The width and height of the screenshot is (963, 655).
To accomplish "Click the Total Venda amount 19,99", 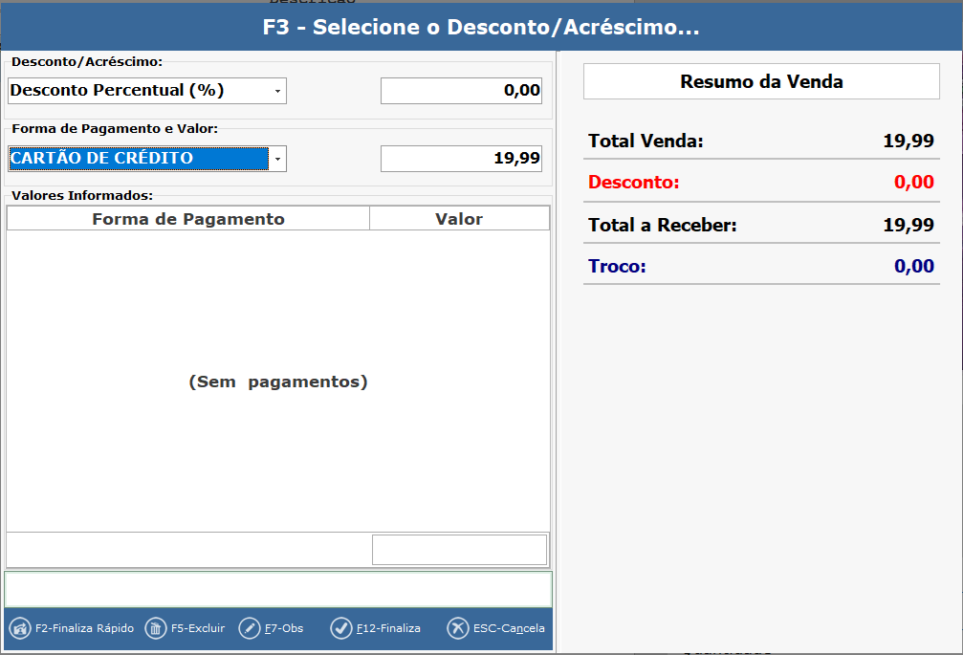I will [908, 142].
